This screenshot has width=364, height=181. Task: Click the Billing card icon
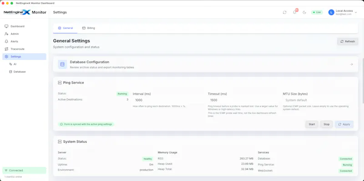tap(84, 28)
